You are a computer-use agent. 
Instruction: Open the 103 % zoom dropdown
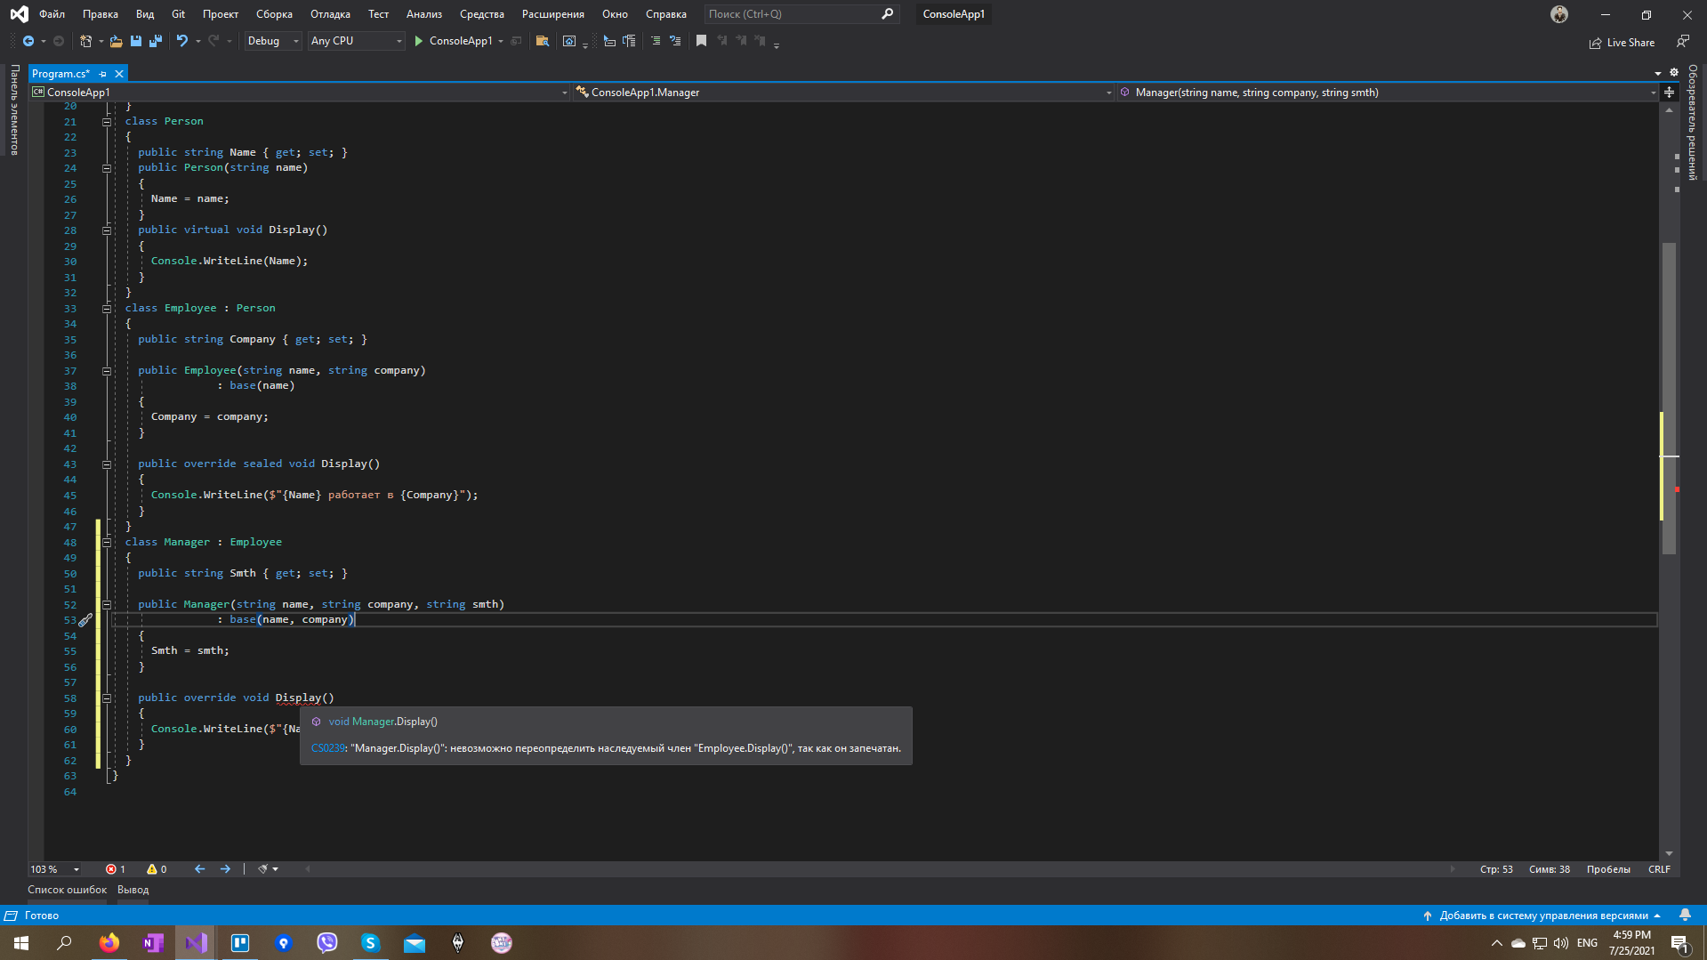[x=55, y=869]
